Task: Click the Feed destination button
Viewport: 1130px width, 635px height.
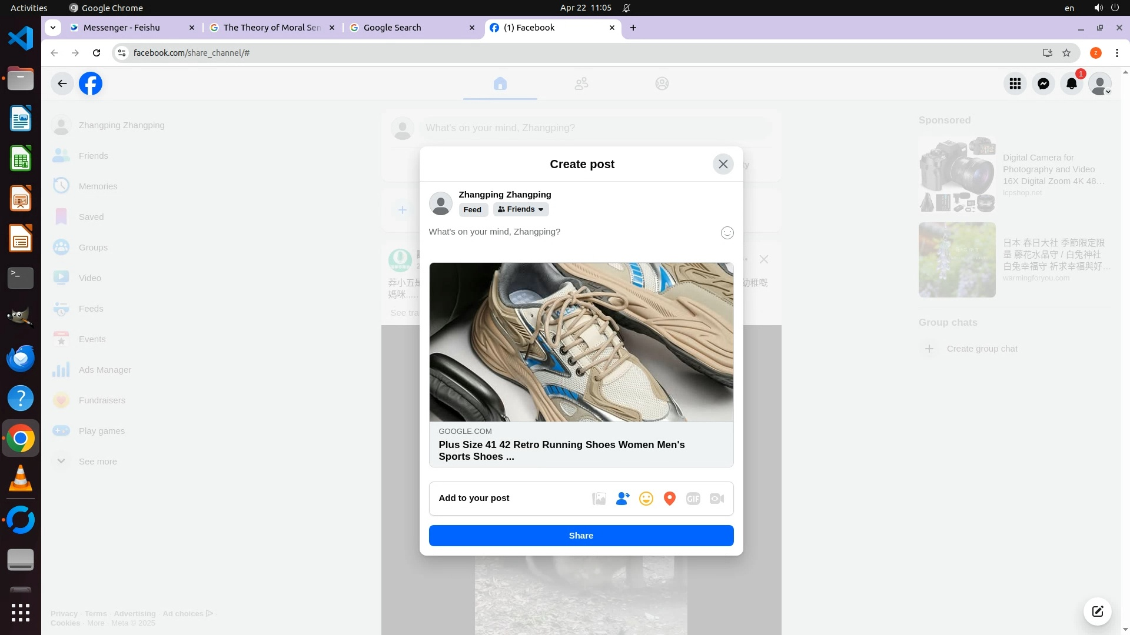Action: tap(472, 209)
